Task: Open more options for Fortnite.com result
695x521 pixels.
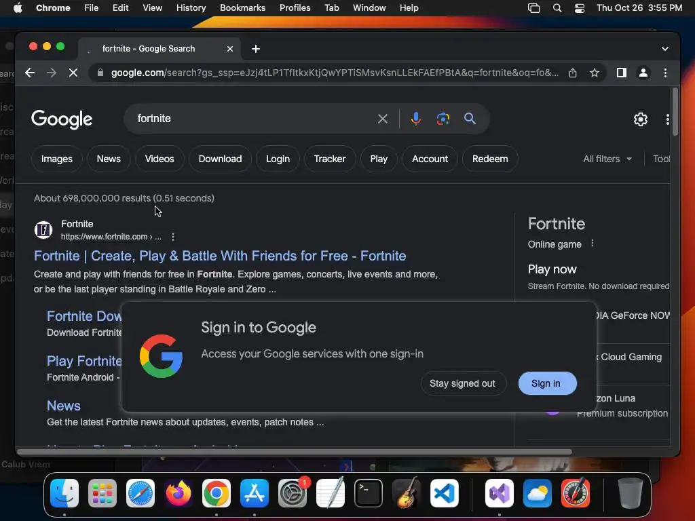Action: 173,237
